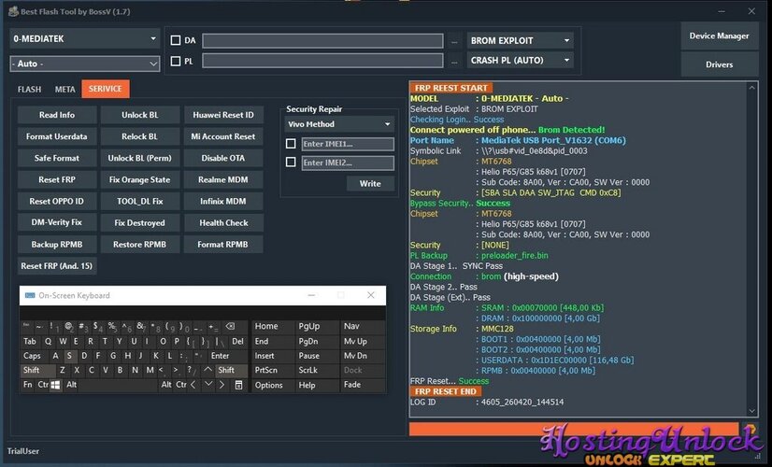Click the log panel scroll-down arrow

751,411
